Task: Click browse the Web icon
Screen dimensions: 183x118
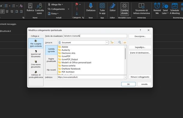Action: 119,42
